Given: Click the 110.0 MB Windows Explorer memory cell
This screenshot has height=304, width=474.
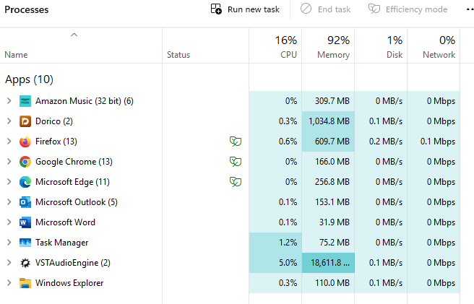Looking at the screenshot, I should tap(328, 283).
